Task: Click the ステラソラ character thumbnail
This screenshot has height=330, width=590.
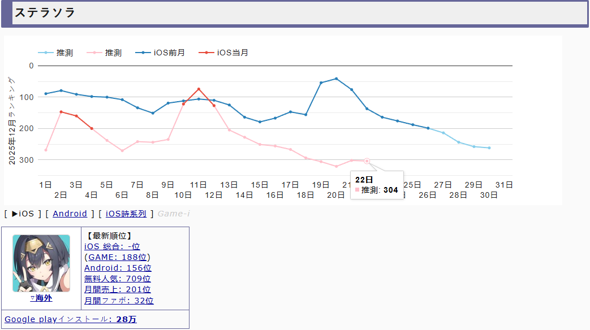Action: (x=41, y=263)
